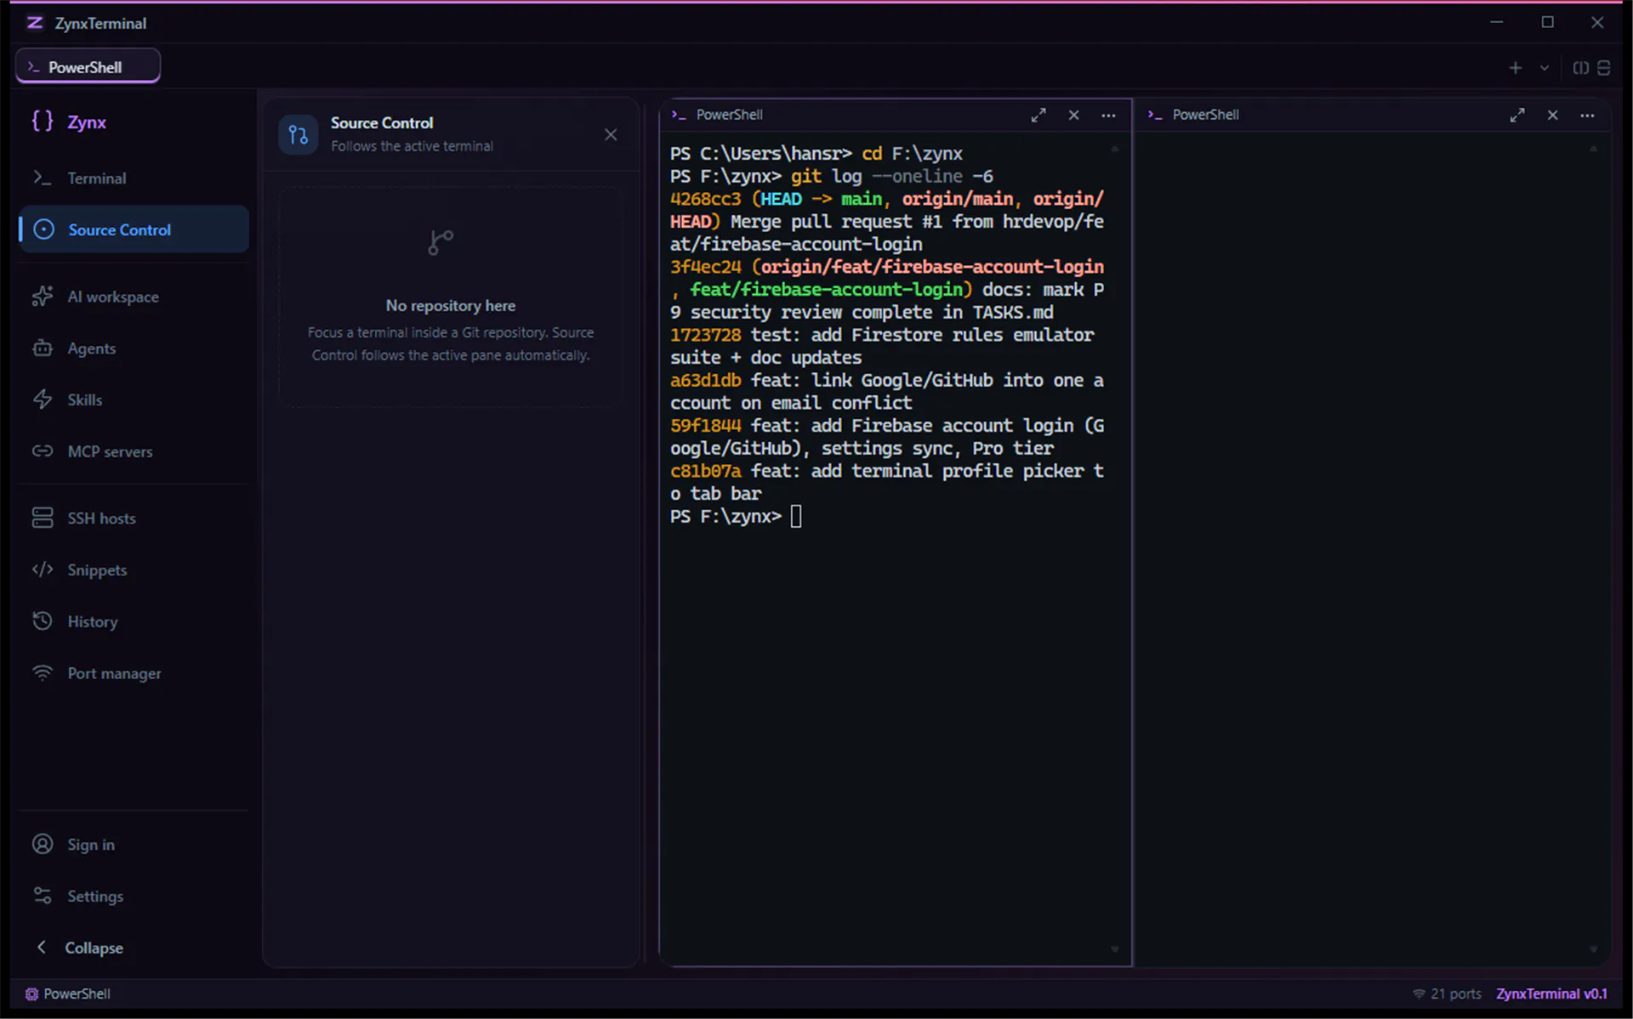
Task: Click the terminal cursor at PS F:\zynx> prompt
Action: 796,516
